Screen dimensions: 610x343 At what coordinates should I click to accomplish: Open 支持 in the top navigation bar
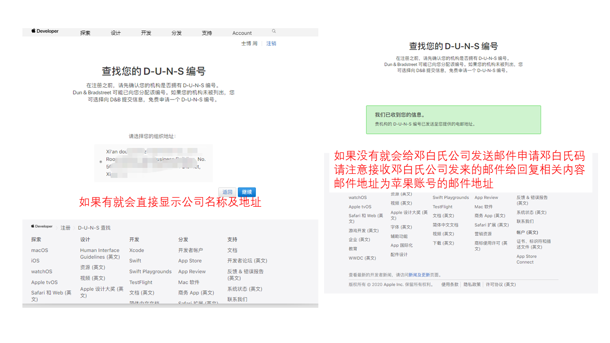[x=207, y=33]
